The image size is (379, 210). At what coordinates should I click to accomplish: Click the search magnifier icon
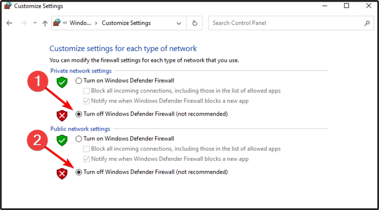[x=367, y=23]
